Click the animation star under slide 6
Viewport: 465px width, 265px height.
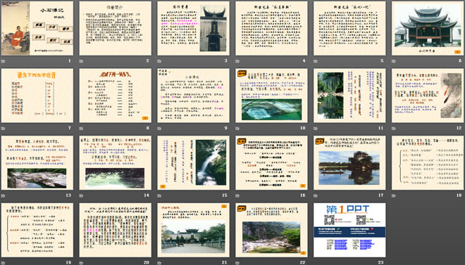394,61
